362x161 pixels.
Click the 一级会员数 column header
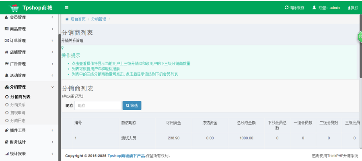click(x=303, y=123)
